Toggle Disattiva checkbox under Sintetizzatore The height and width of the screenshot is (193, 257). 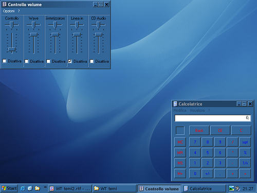click(x=48, y=61)
